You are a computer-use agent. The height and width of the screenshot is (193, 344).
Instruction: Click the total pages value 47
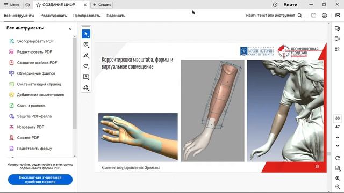click(338, 127)
